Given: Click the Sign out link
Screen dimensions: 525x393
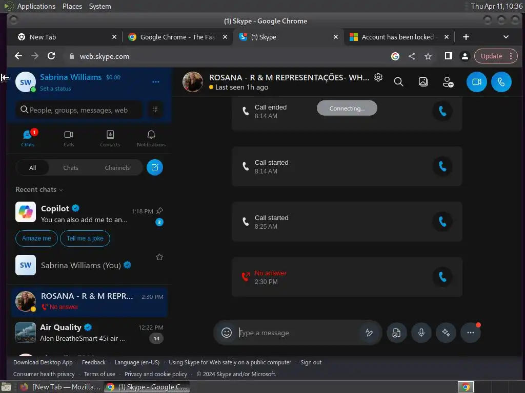Looking at the screenshot, I should click(311, 362).
